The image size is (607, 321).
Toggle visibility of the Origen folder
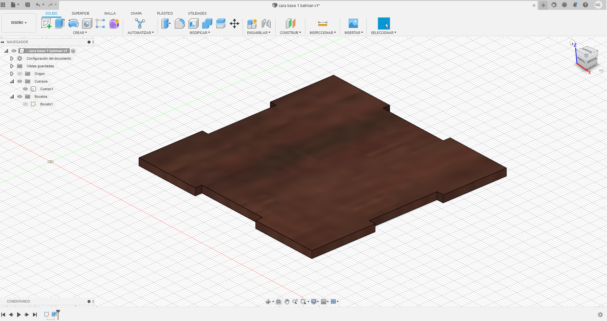[20, 74]
